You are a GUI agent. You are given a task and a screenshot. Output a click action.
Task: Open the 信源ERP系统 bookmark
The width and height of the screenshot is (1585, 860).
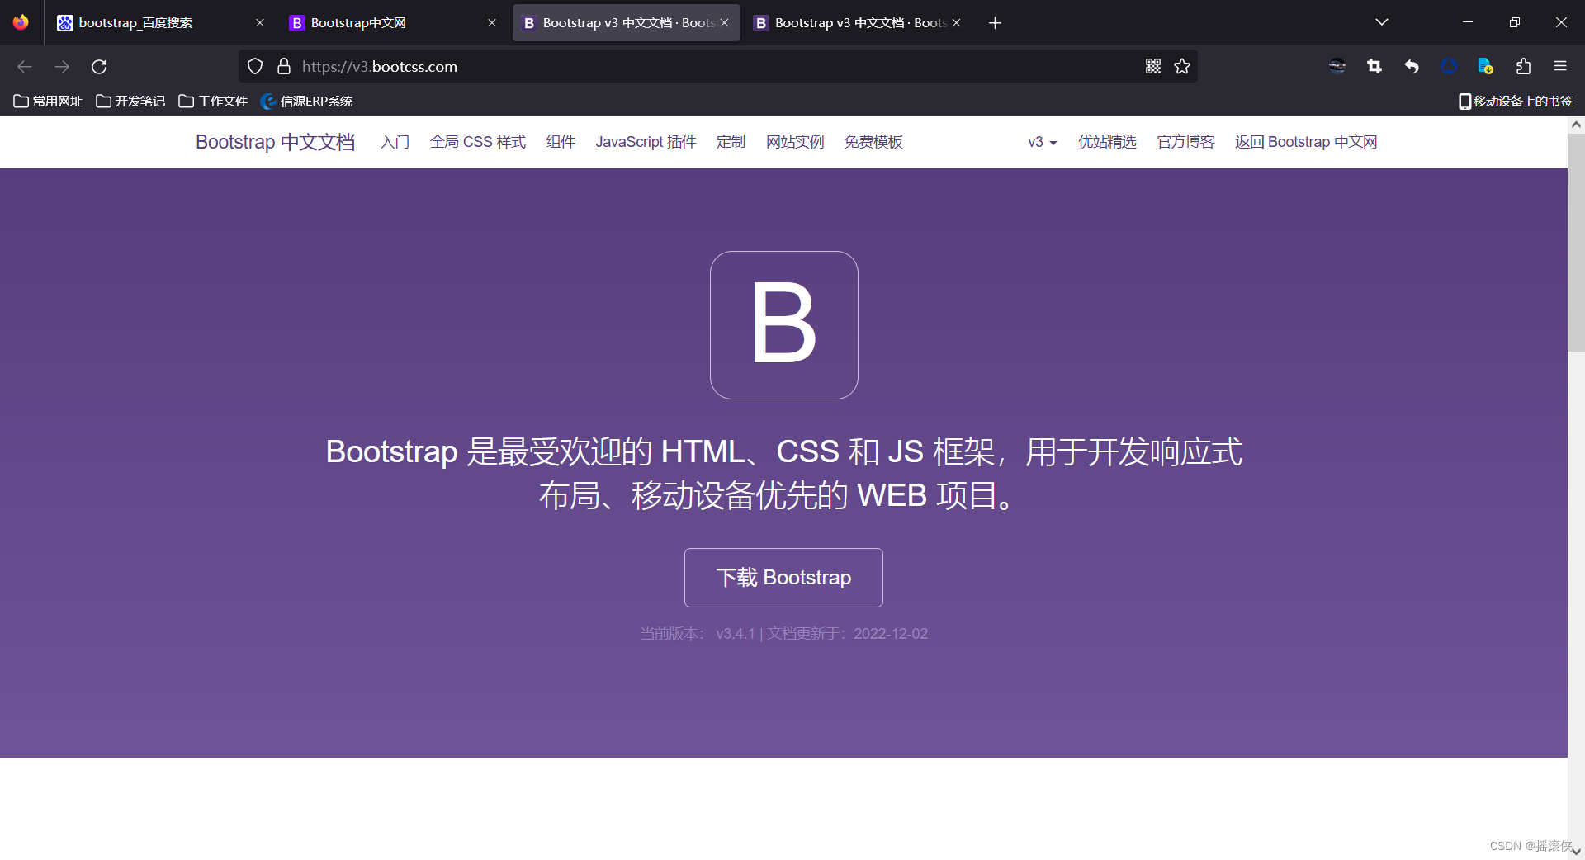click(307, 101)
